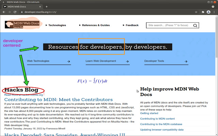Reload the page with the refresh icon
This screenshot has width=218, height=136.
(15, 12)
